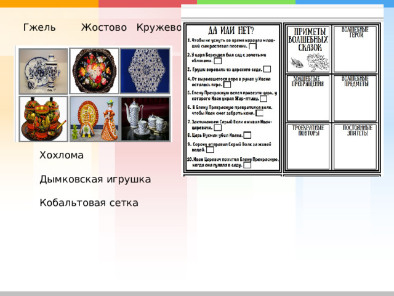The image size is (394, 296).
Task: Click inside the 'ВОЛШЕБНЫЕ ПРЕДМЕТЫ' box
Action: coord(355,98)
